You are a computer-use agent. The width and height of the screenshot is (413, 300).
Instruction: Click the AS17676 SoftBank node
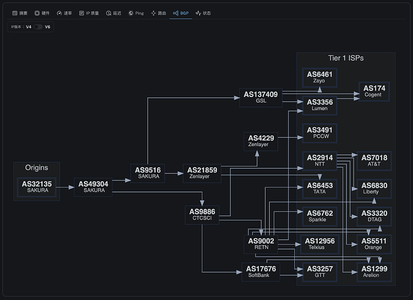click(x=261, y=272)
